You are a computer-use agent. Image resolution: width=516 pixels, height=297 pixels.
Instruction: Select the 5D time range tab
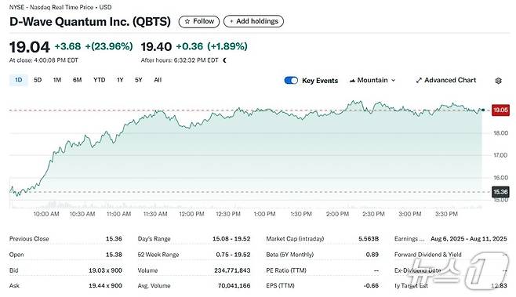click(38, 80)
